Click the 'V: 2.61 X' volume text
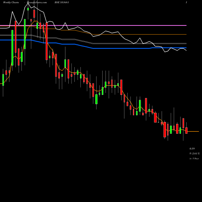Screen dimensions: 202x202 [x=194, y=154]
